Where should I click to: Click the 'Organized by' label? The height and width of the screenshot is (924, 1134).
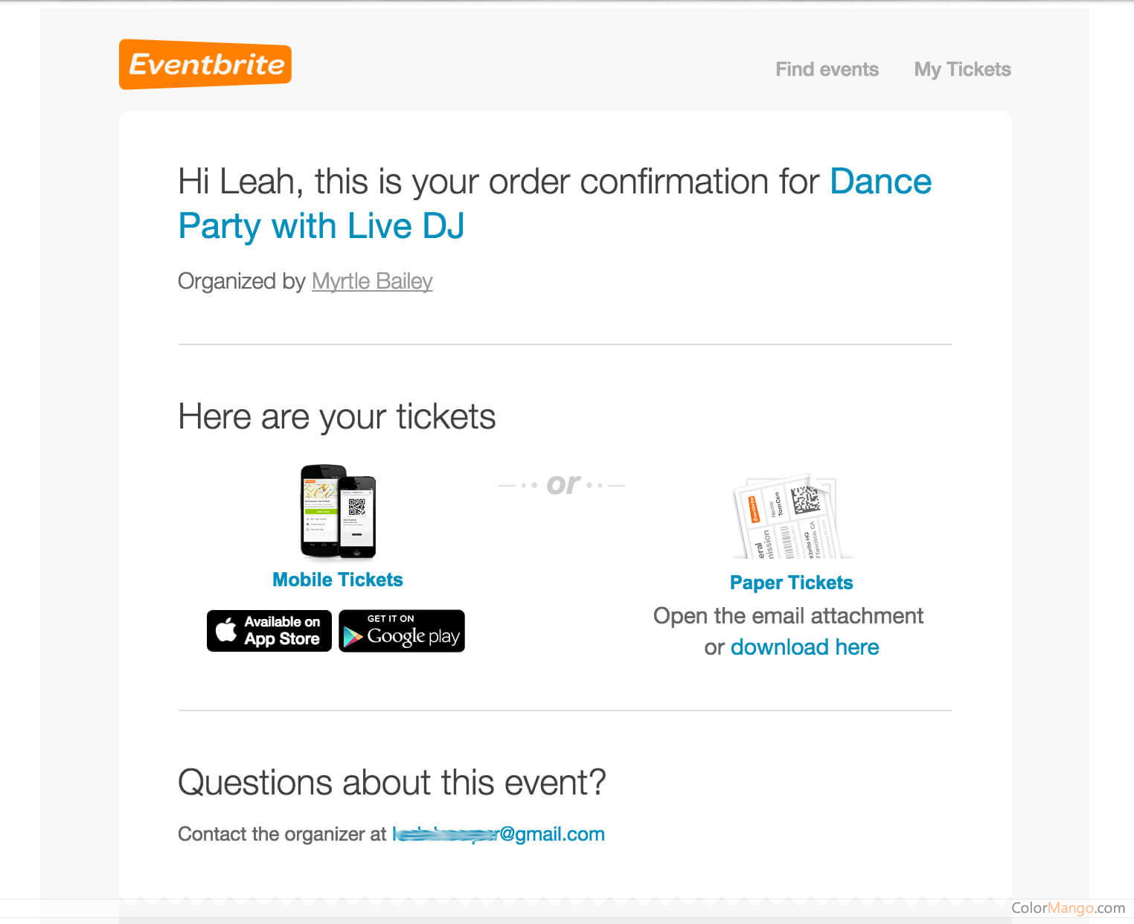point(242,281)
